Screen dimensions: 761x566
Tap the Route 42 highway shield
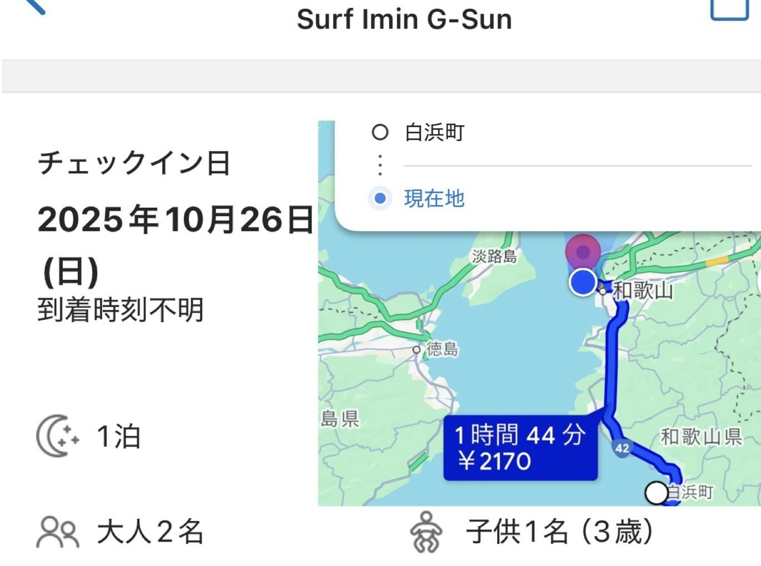[622, 448]
